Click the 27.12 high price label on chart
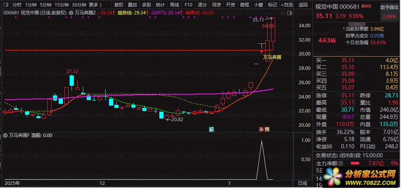The width and height of the screenshot is (402, 189). 72,72
